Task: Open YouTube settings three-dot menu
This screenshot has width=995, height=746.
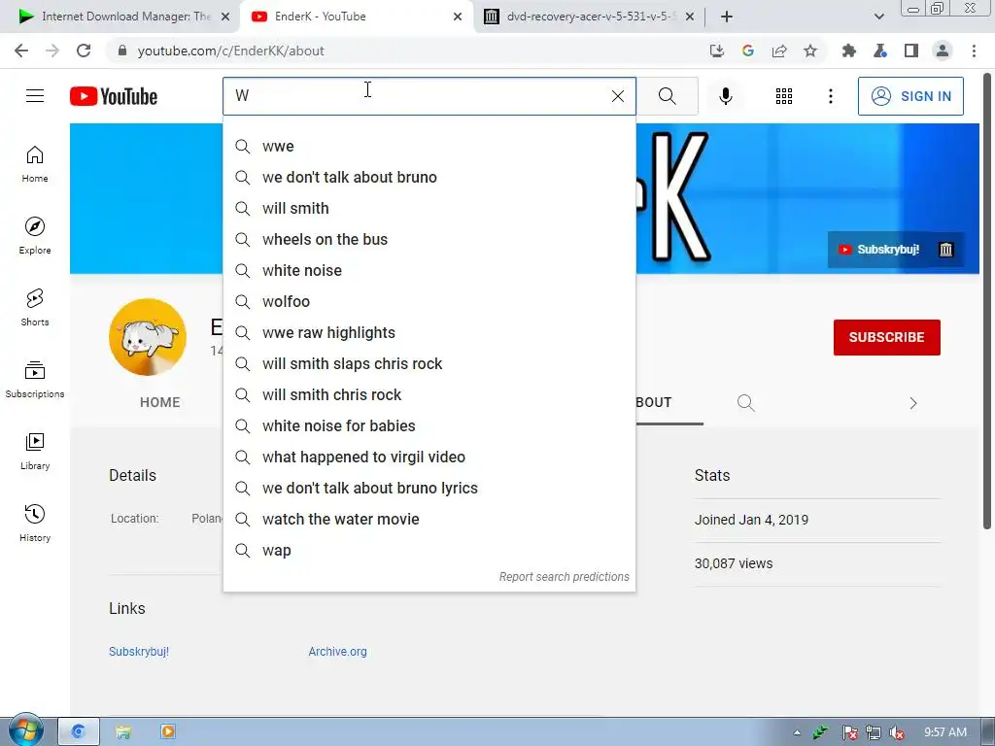Action: click(830, 96)
